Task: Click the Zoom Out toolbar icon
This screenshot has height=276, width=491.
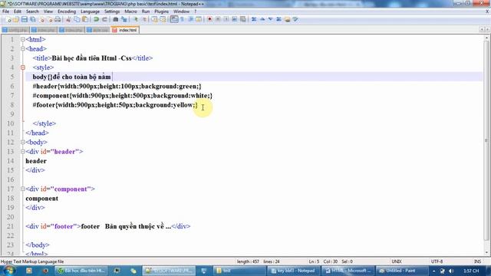Action: point(144,19)
